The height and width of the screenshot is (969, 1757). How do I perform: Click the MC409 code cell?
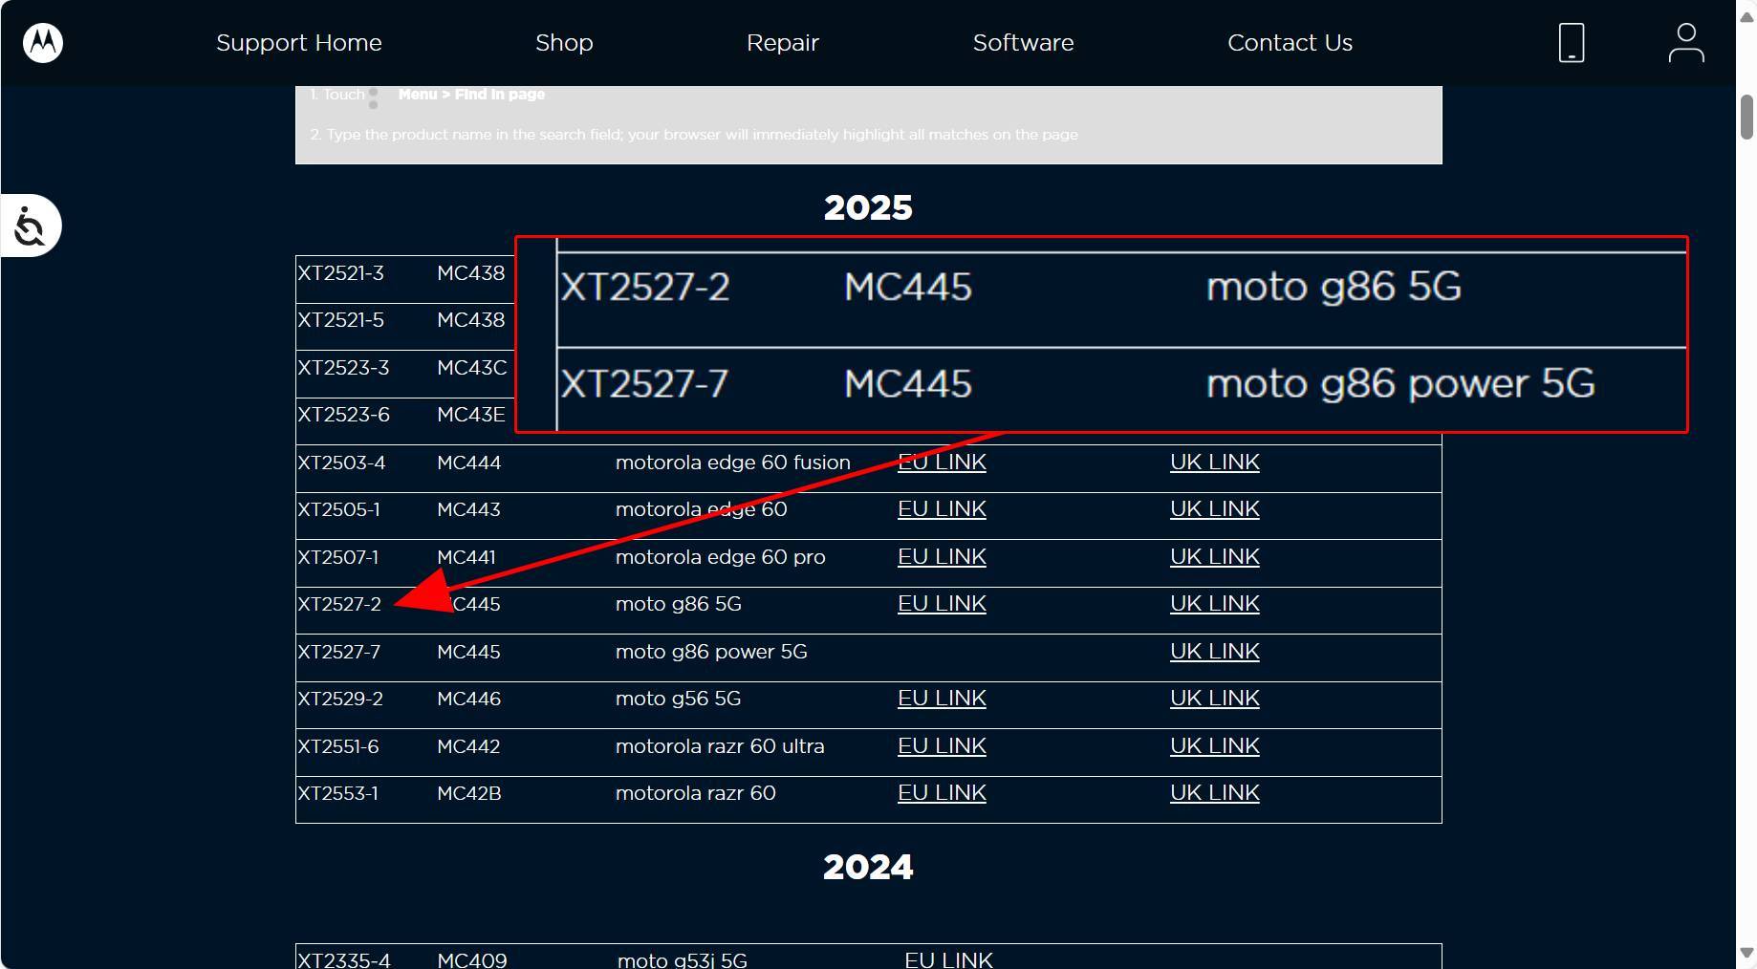coord(472,959)
